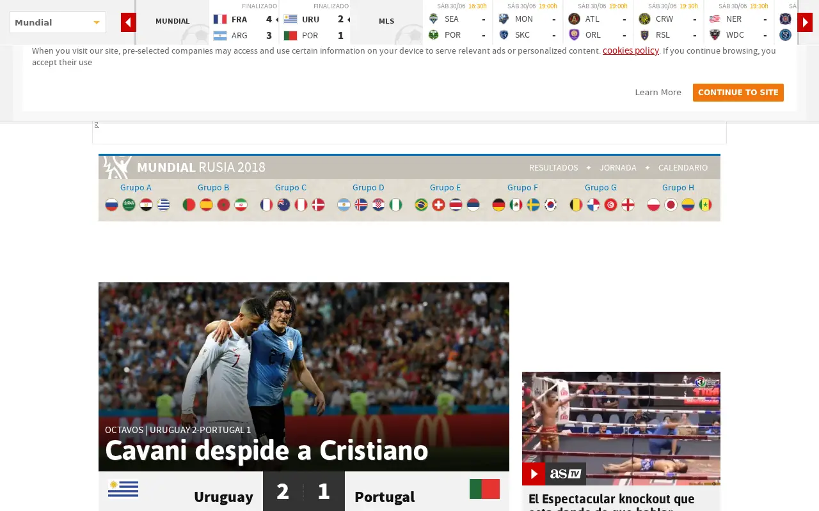The width and height of the screenshot is (819, 511).
Task: Click the England flag icon
Action: pyautogui.click(x=628, y=205)
